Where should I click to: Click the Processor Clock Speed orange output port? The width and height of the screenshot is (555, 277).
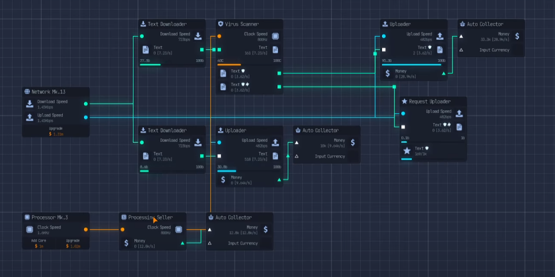tap(86, 229)
